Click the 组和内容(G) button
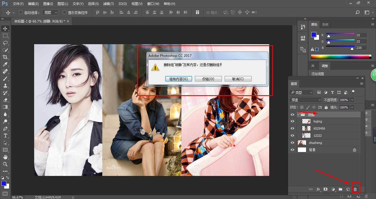This screenshot has width=376, height=199. [178, 79]
